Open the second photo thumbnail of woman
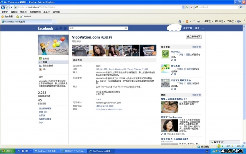The width and height of the screenshot is (246, 154). [x=97, y=50]
